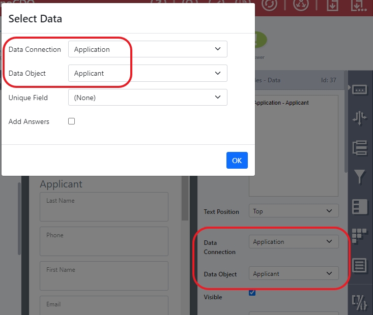Select the input field properties icon in right sidebar
Image resolution: width=373 pixels, height=315 pixels.
pos(359,89)
